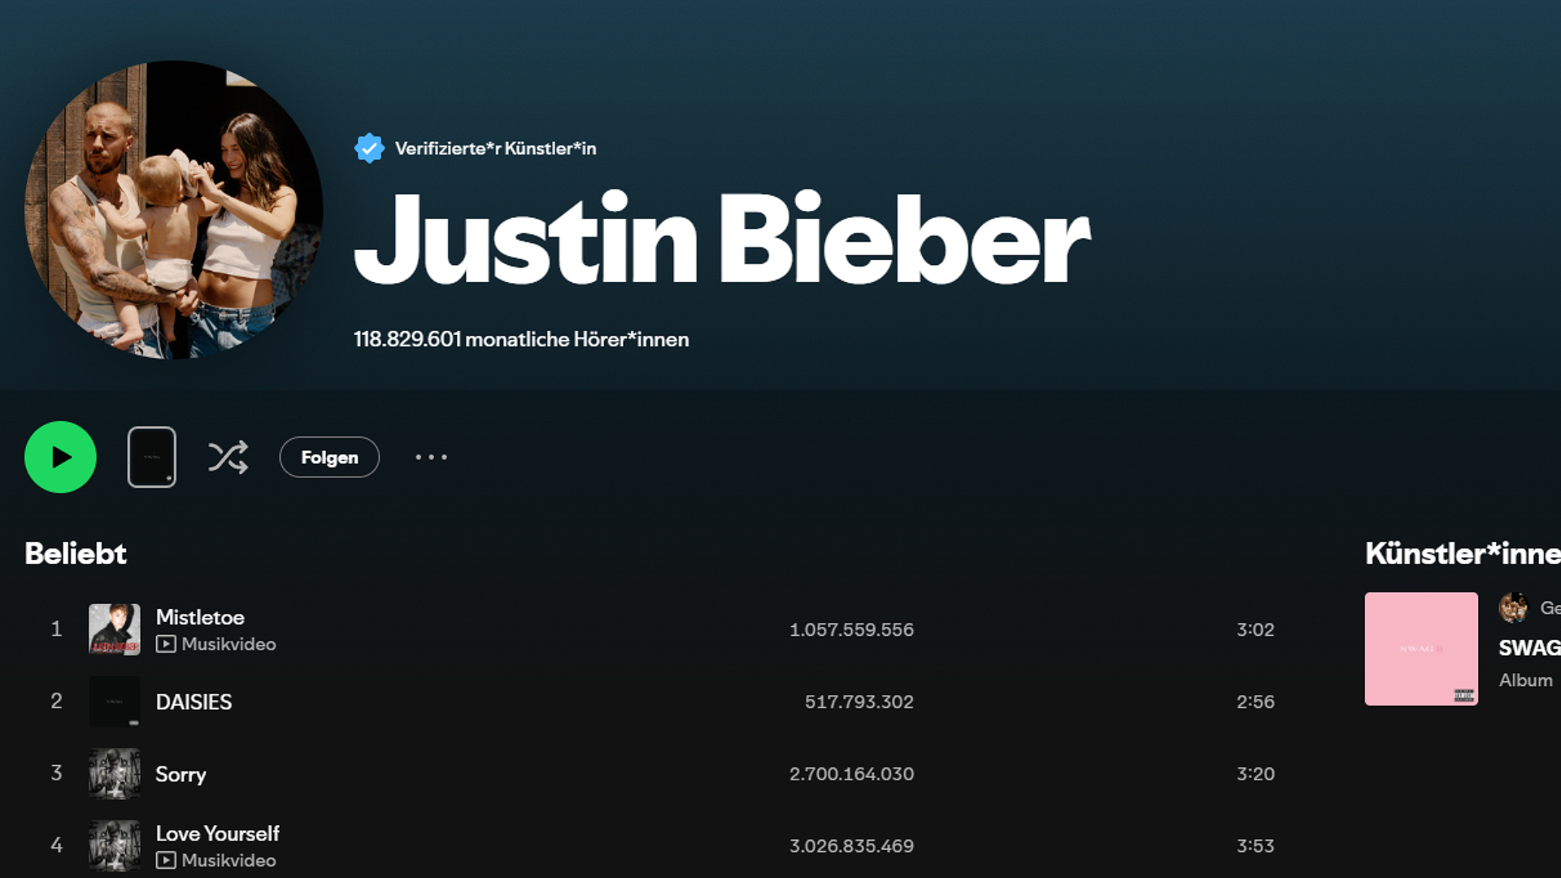Open the three-dots more options menu
The image size is (1561, 878).
(x=431, y=457)
